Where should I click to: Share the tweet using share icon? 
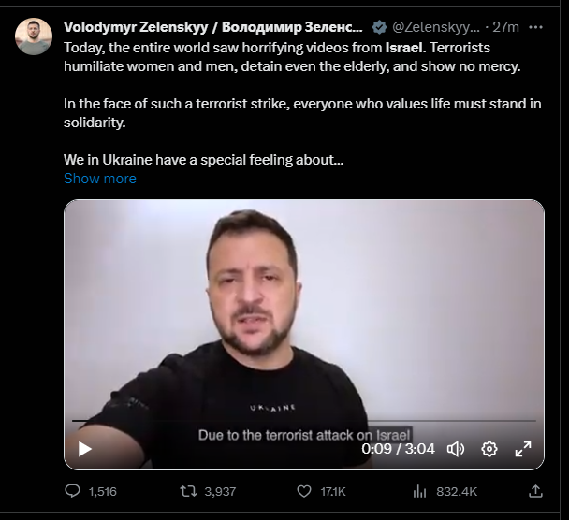click(535, 490)
